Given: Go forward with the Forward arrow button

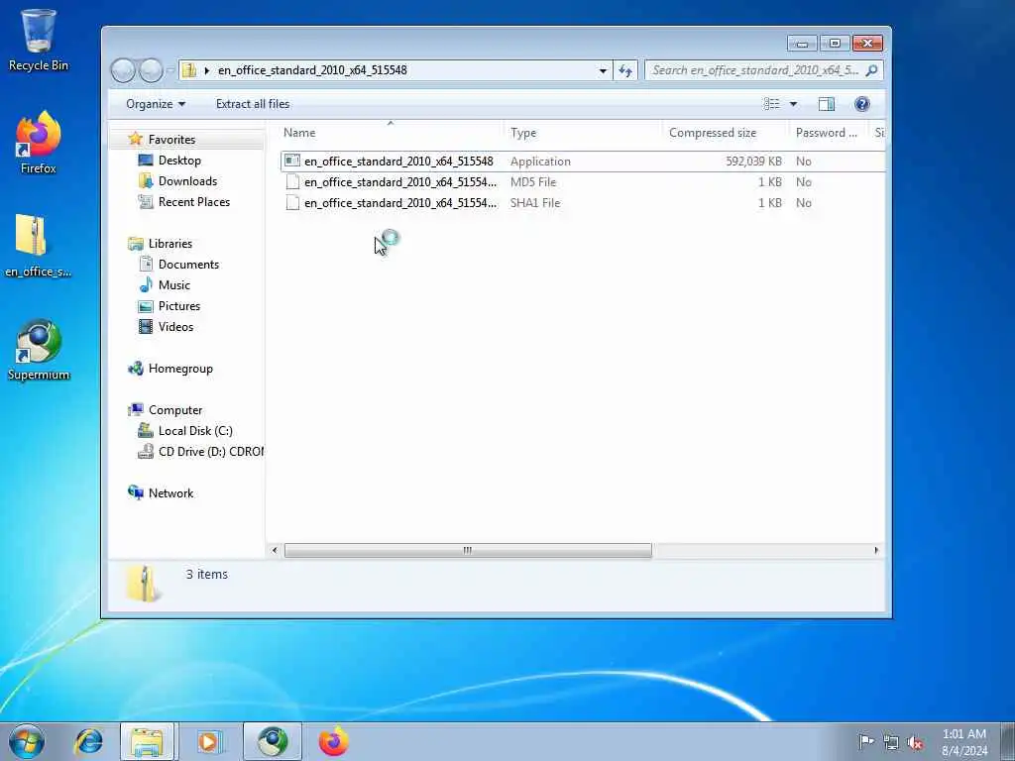Looking at the screenshot, I should [x=151, y=70].
